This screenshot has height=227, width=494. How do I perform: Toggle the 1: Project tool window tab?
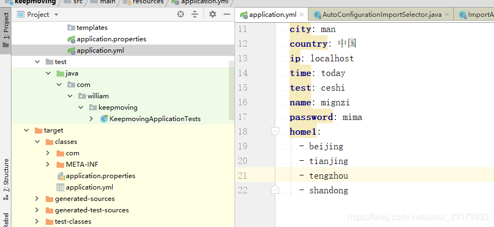5,30
